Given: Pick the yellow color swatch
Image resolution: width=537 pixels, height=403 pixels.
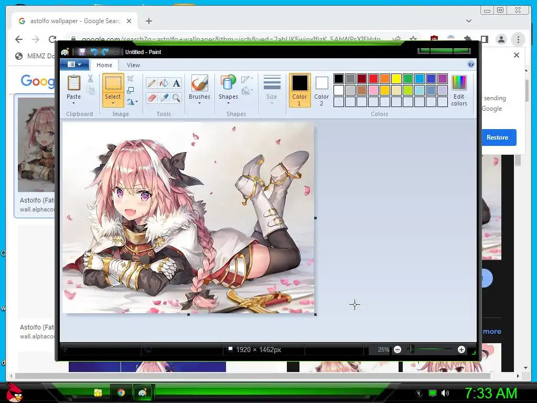Looking at the screenshot, I should point(396,79).
